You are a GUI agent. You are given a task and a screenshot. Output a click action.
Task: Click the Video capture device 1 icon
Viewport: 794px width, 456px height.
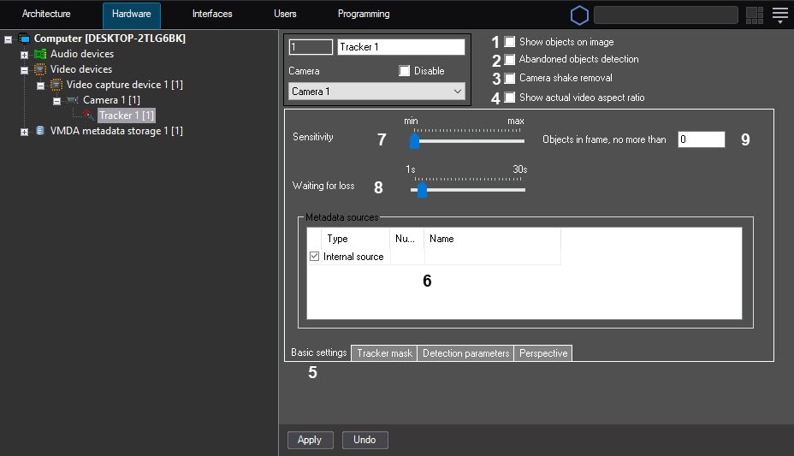pos(56,85)
